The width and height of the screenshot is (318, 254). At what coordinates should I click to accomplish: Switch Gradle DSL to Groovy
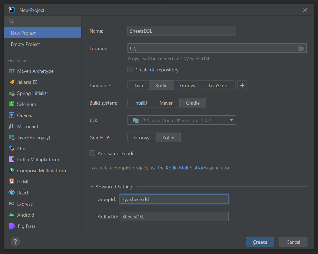(x=141, y=137)
